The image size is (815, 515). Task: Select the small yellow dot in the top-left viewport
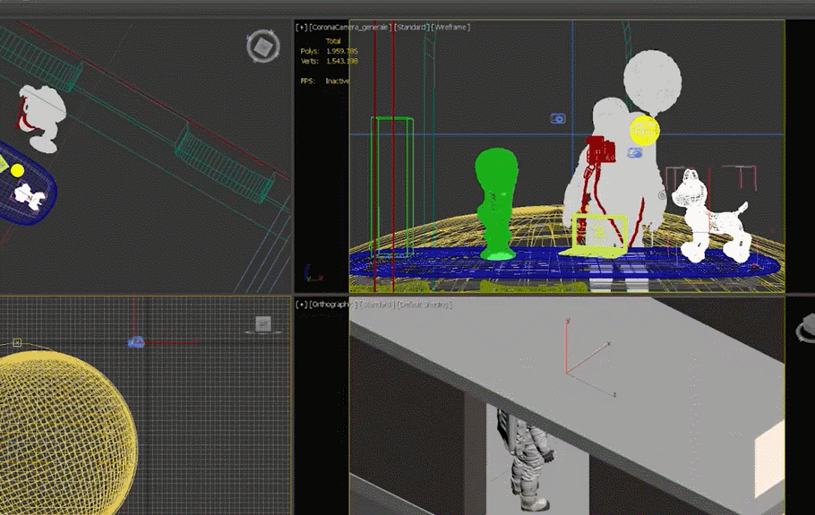[17, 170]
